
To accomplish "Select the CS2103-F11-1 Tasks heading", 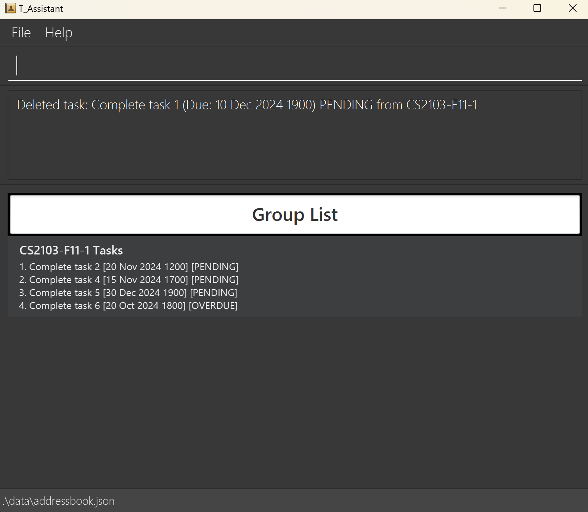I will 71,250.
